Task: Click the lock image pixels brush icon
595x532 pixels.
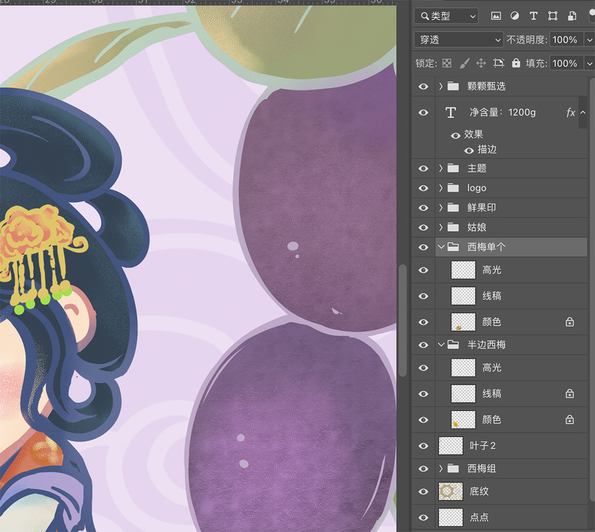Action: (x=464, y=63)
